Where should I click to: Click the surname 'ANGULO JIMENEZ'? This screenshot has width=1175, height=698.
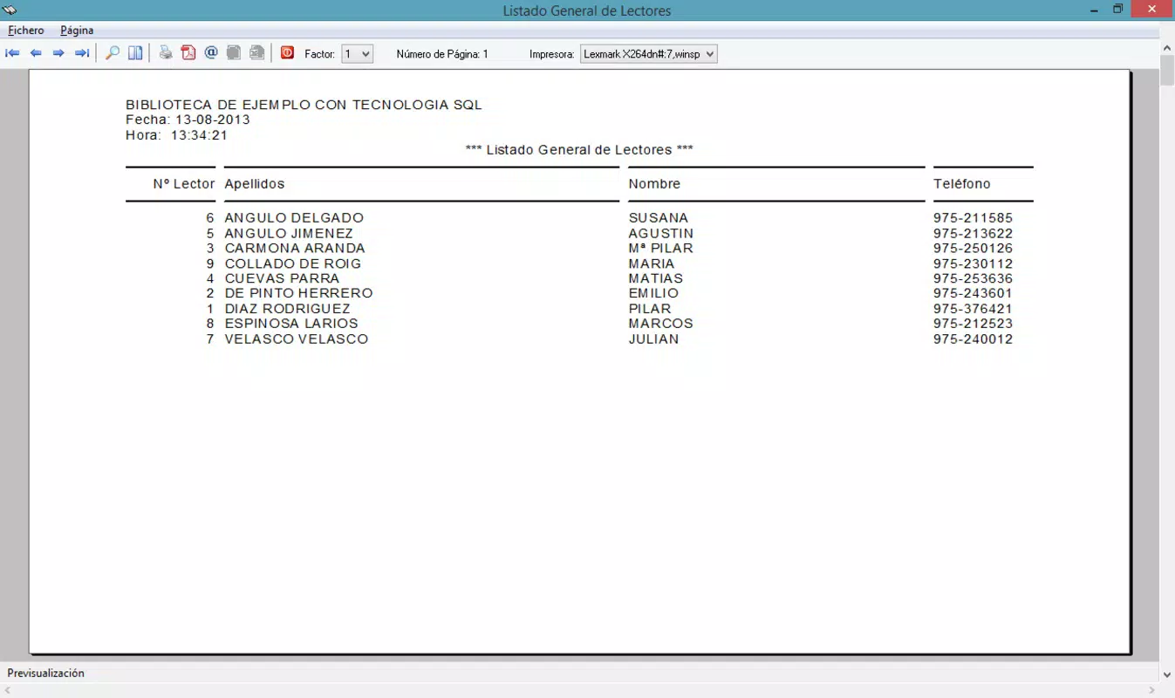(x=289, y=233)
